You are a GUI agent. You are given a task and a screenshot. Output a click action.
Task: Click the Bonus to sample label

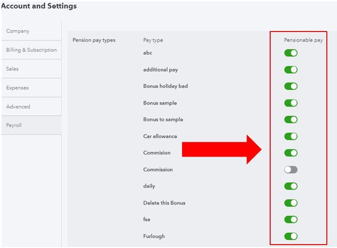click(x=163, y=120)
